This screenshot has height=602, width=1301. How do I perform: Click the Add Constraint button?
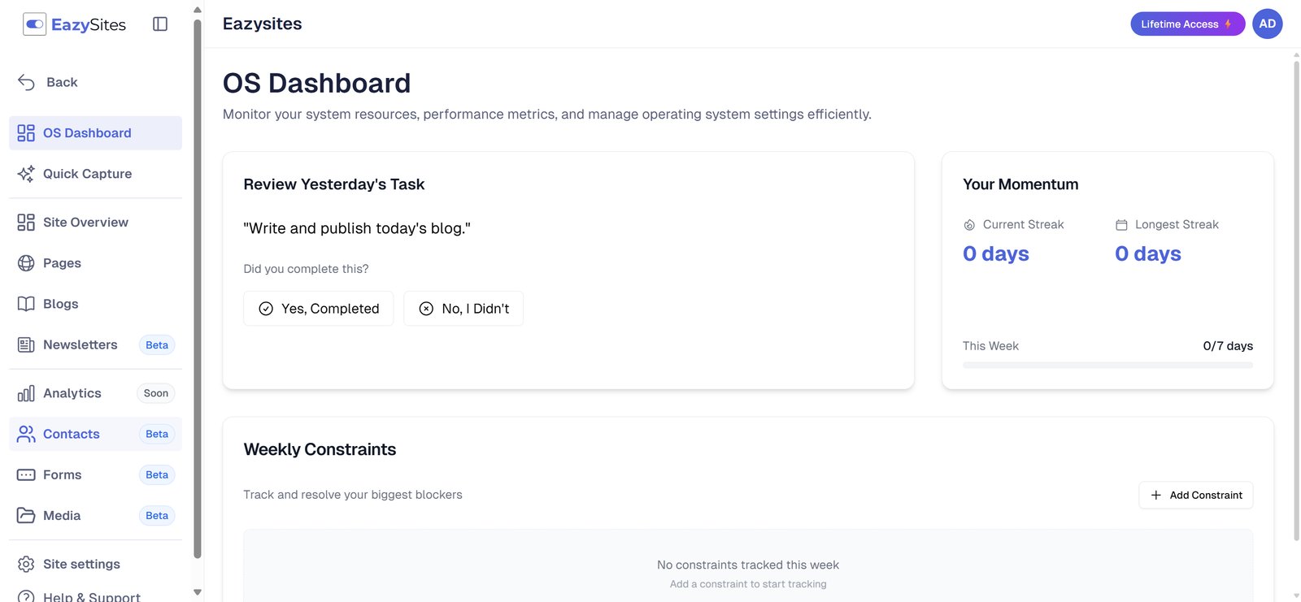pos(1195,496)
